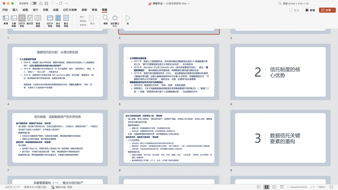Click slide counter 幻灯片 2 / 17
The width and height of the screenshot is (338, 190).
click(12, 187)
